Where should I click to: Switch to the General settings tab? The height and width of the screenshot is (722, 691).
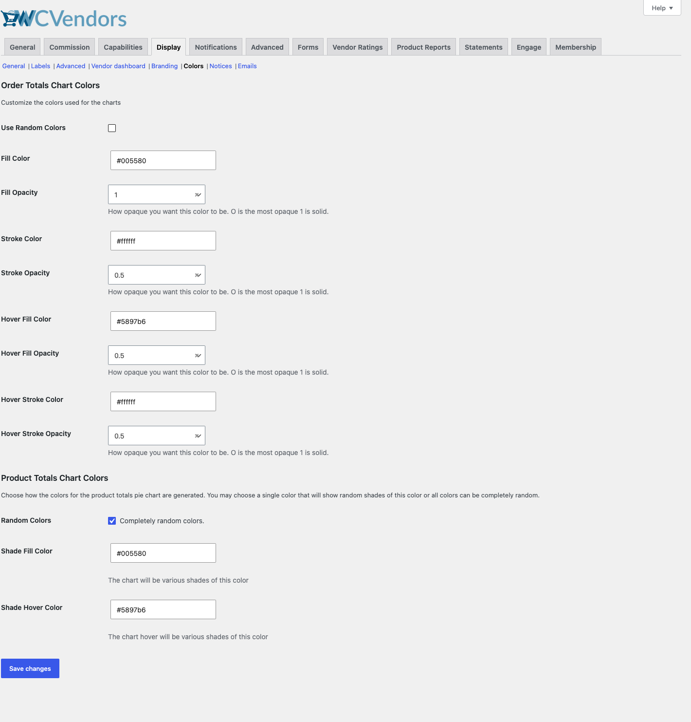(22, 47)
